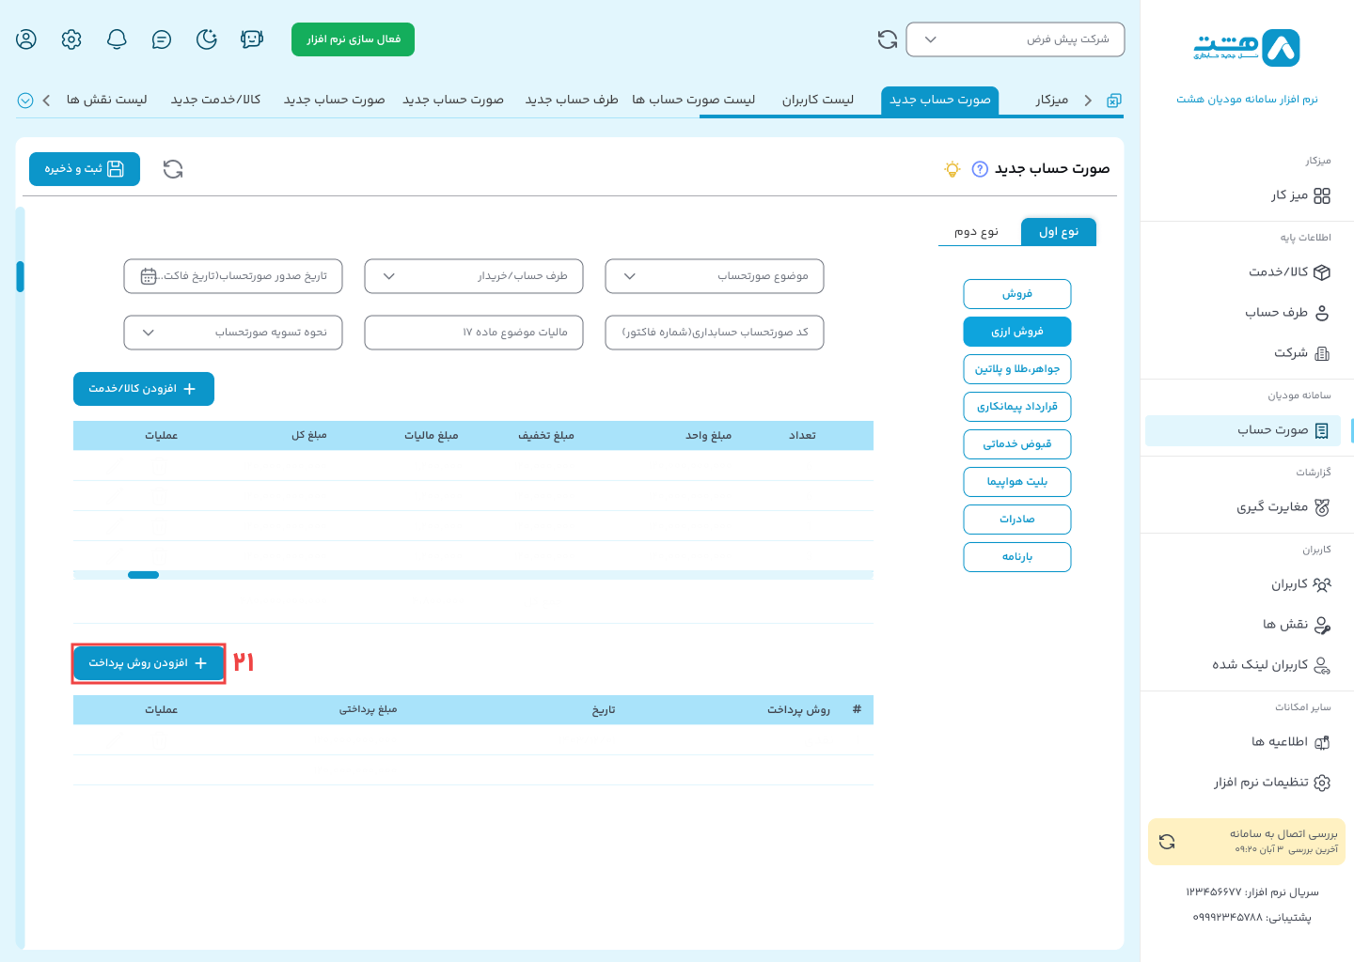The image size is (1354, 962).
Task: Toggle dark mode with the moon icon
Action: pos(207,39)
